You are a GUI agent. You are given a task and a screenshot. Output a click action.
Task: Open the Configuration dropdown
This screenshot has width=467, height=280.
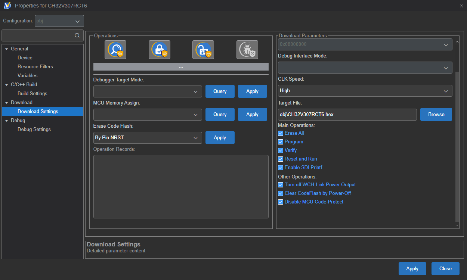tap(59, 21)
